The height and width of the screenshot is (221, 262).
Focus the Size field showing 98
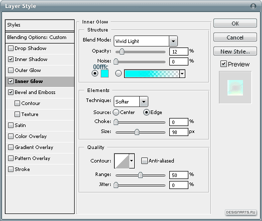(179, 132)
